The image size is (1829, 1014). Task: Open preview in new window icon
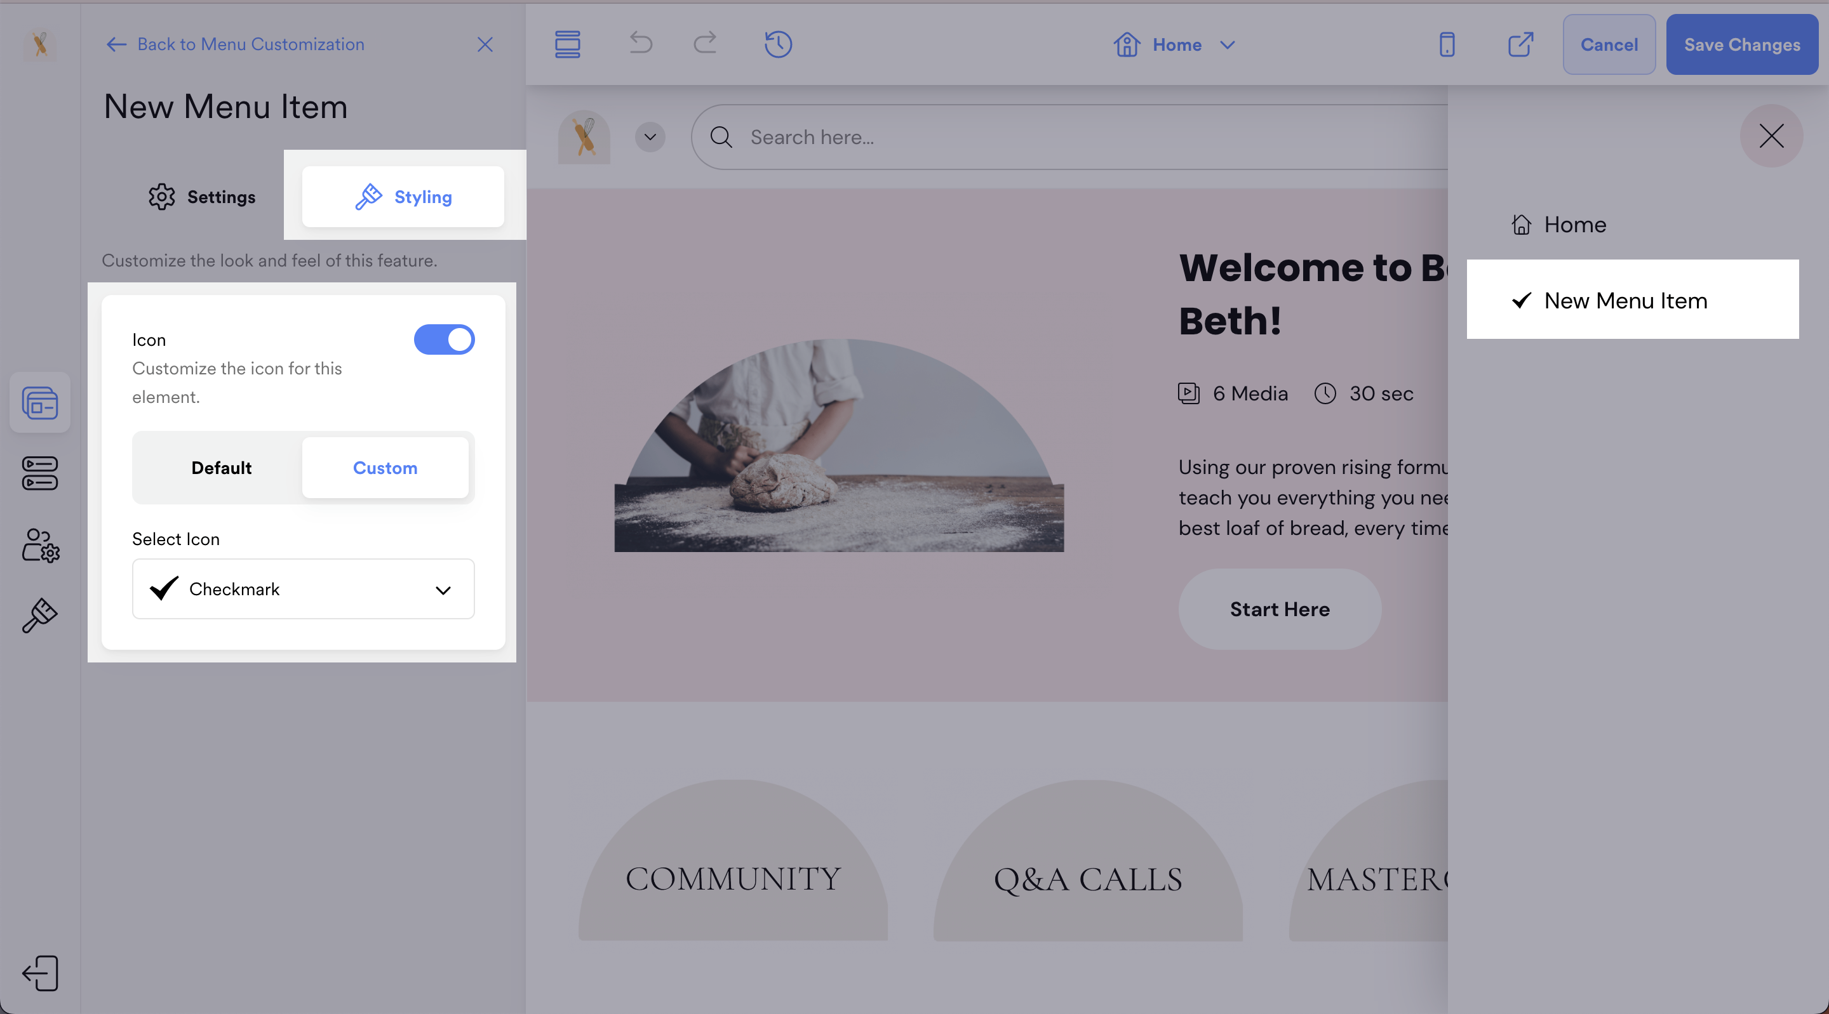(x=1520, y=44)
